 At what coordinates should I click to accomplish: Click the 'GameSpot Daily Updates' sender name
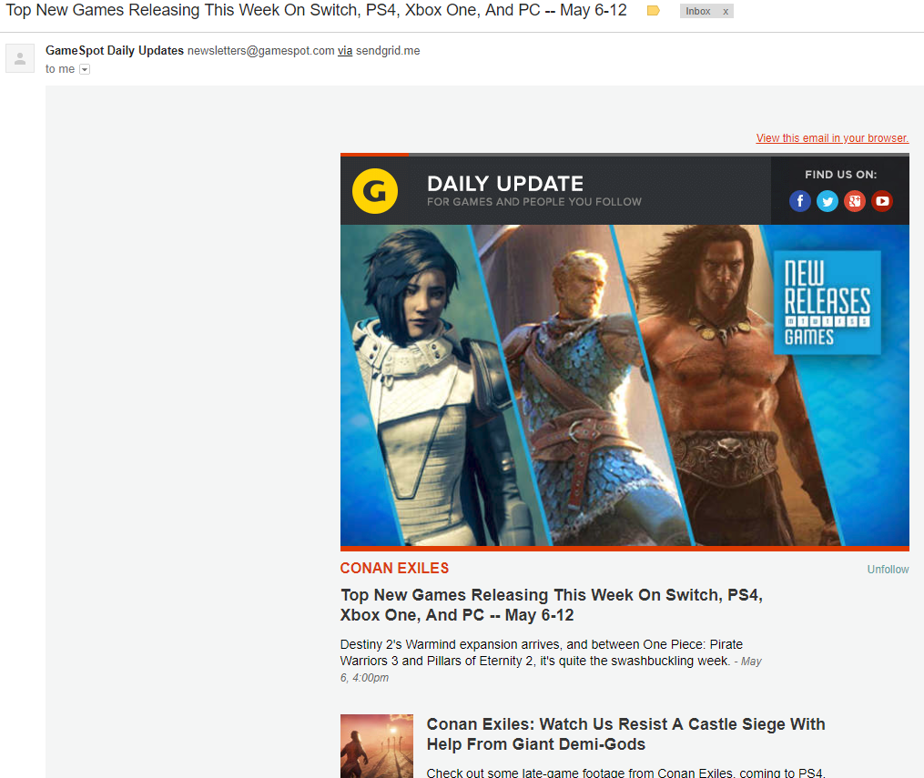pyautogui.click(x=115, y=51)
